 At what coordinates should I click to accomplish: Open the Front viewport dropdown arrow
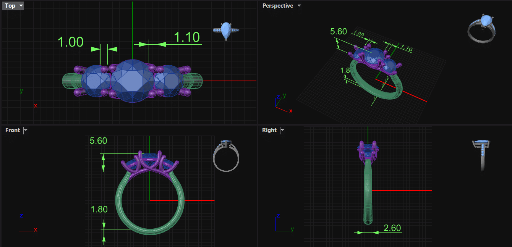tap(26, 130)
